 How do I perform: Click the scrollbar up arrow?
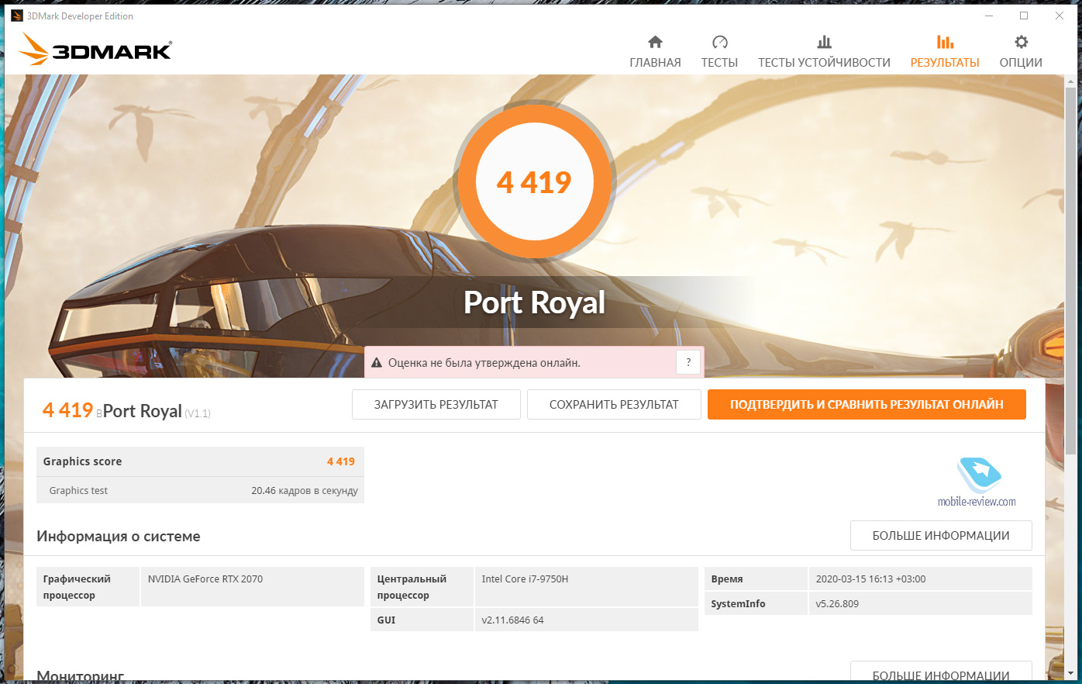point(1071,81)
